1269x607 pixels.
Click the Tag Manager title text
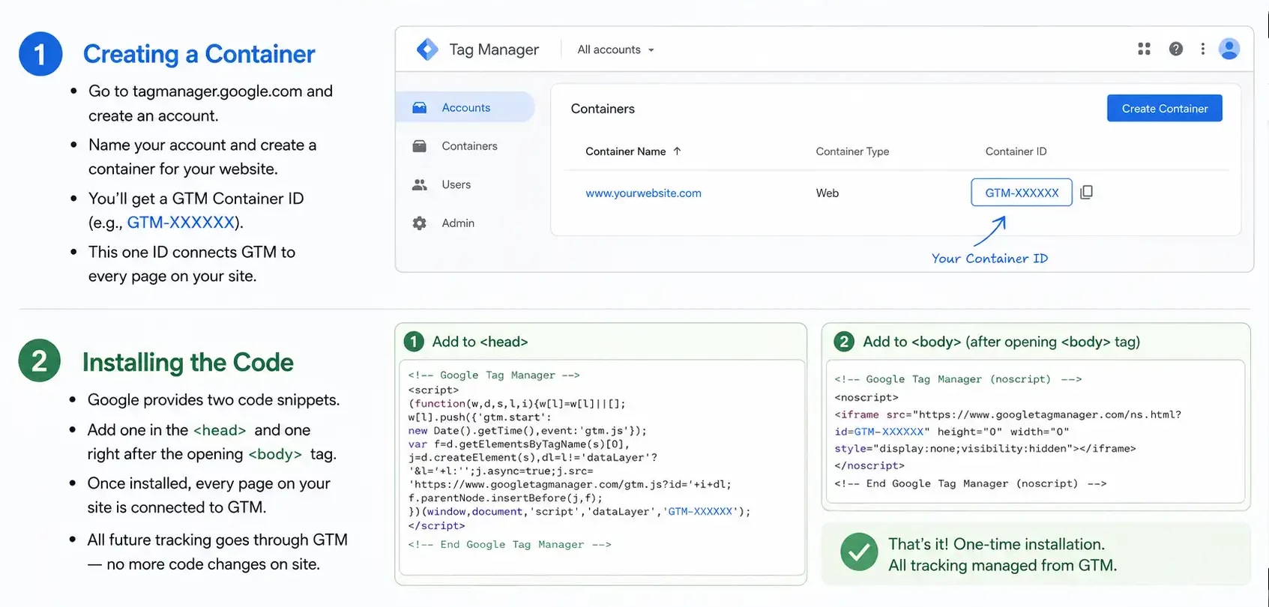494,49
